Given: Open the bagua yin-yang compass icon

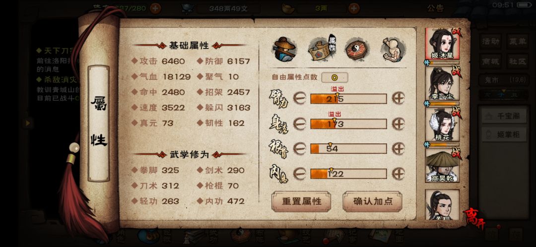Looking at the screenshot, I should (x=356, y=49).
